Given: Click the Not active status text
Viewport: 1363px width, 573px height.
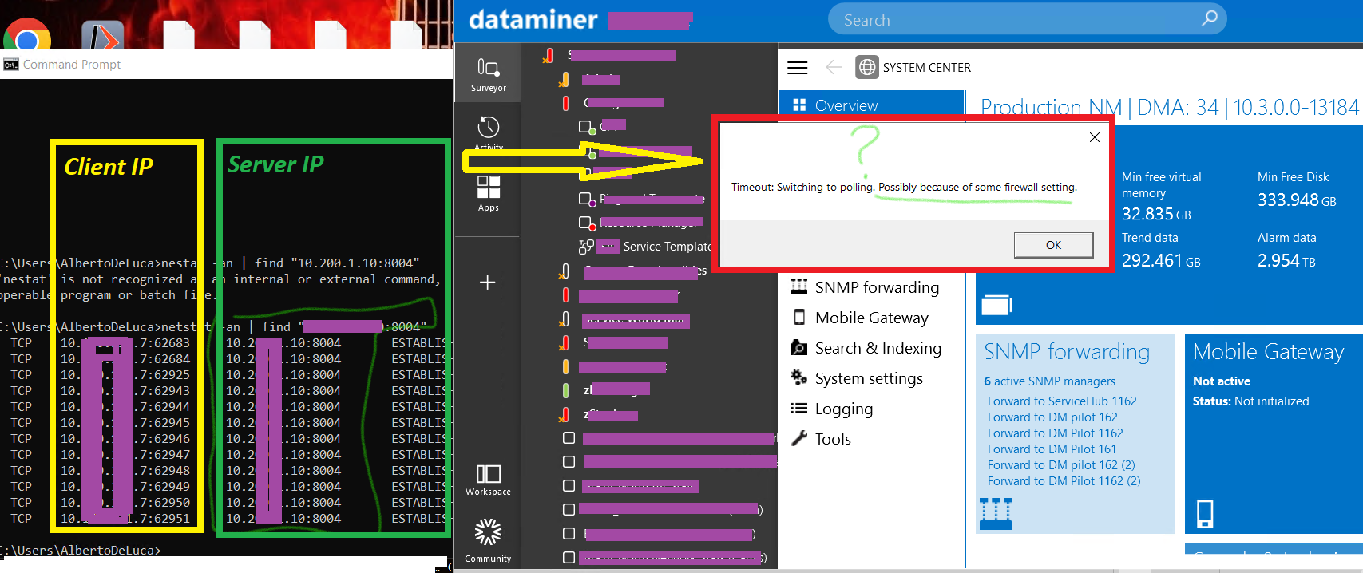Looking at the screenshot, I should (1222, 381).
